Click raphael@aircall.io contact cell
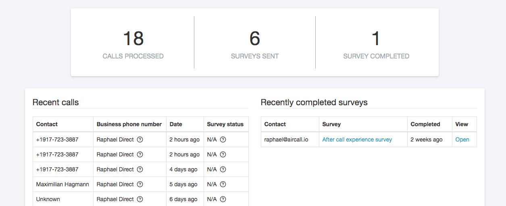Screen dimensions: 506x206 pyautogui.click(x=290, y=139)
